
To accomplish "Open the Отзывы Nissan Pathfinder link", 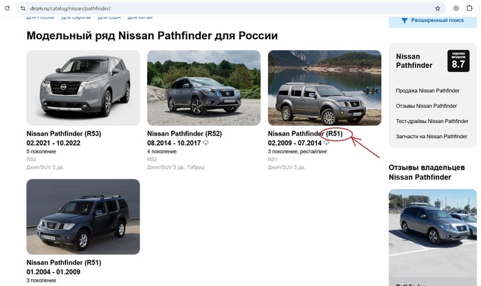I will [427, 106].
